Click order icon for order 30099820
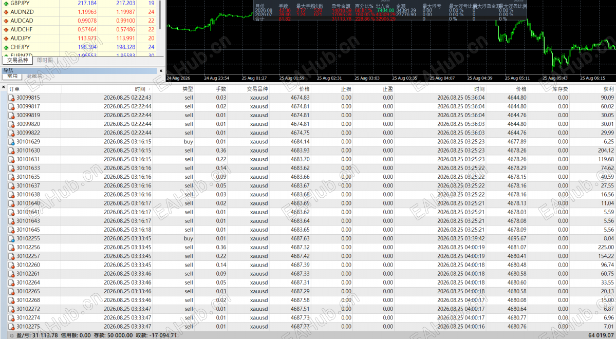This screenshot has height=339, width=616. (x=12, y=124)
